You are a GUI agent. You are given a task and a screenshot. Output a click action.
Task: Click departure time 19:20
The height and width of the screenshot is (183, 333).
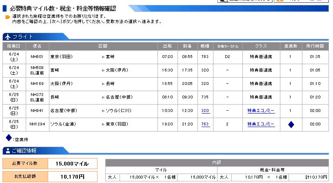[167, 124]
